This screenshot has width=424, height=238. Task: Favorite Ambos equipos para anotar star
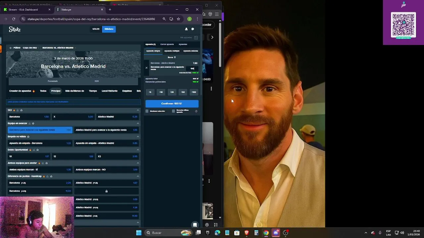(46, 163)
